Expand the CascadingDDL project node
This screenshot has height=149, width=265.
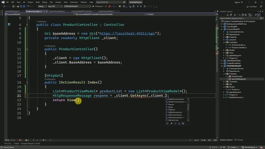pos(222,26)
